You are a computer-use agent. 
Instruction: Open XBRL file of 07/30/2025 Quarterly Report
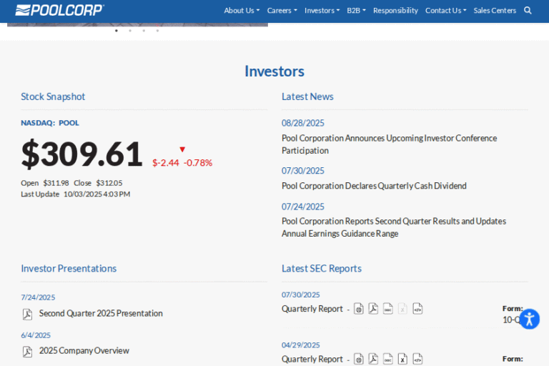(x=417, y=309)
